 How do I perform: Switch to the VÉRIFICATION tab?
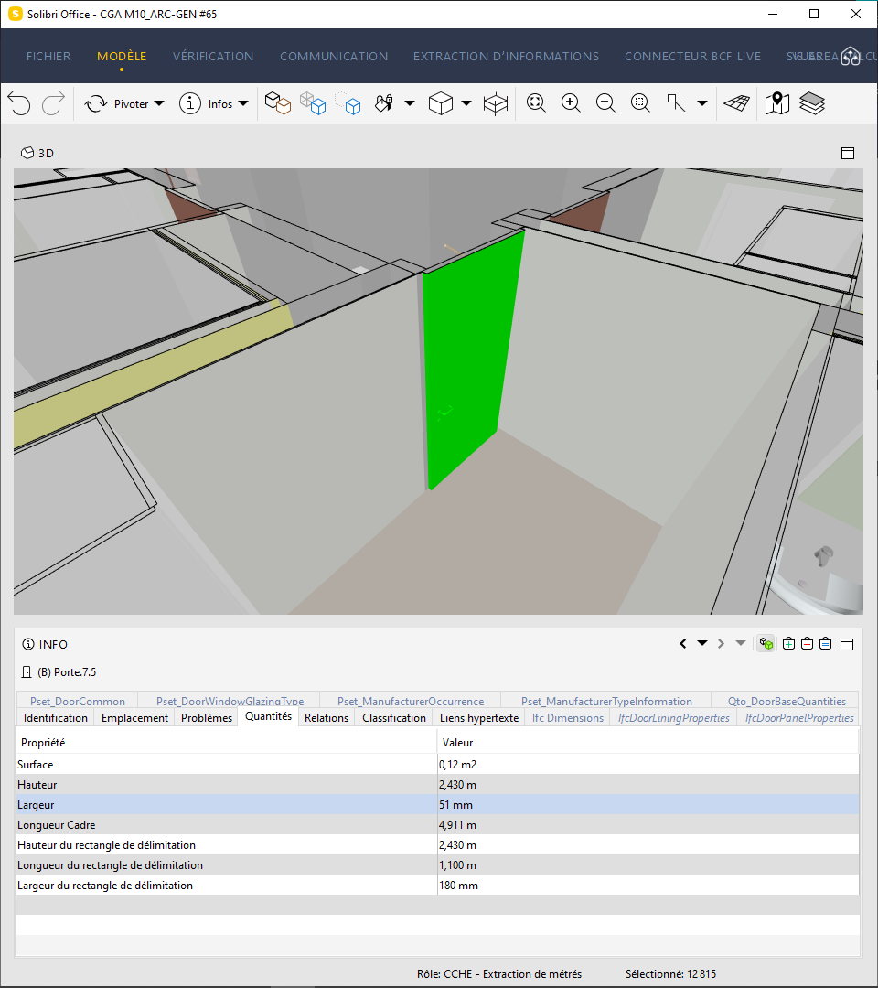click(x=213, y=56)
